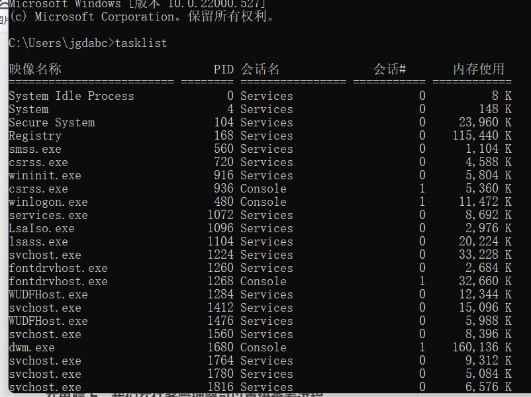Click PID 1284 of WUDFHost.exe
Screen dimensions: 531x397
click(220, 294)
